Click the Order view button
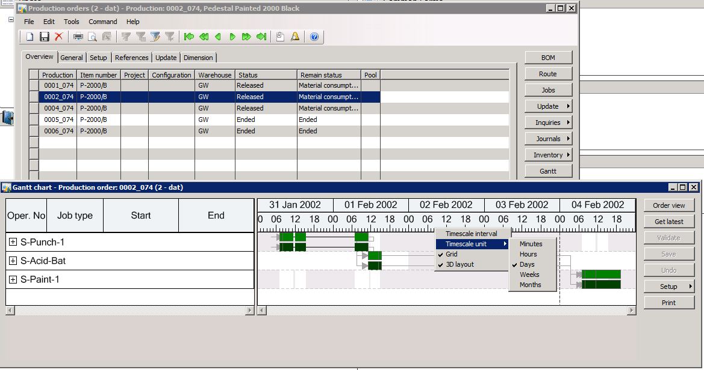 [668, 204]
